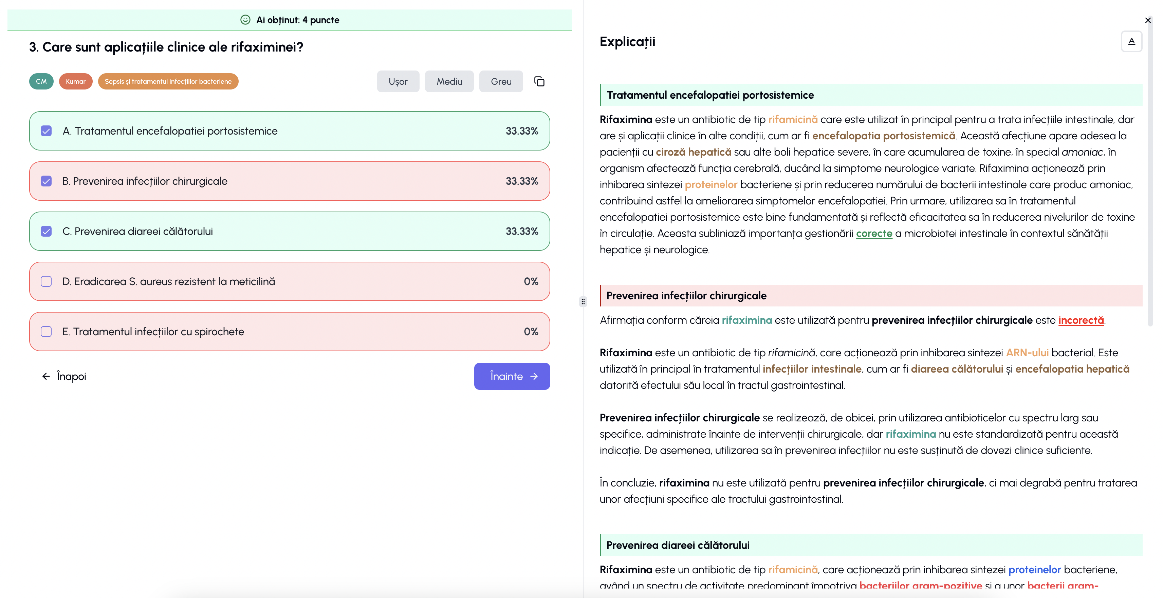
Task: Close the Explicații panel with X
Action: click(1148, 20)
